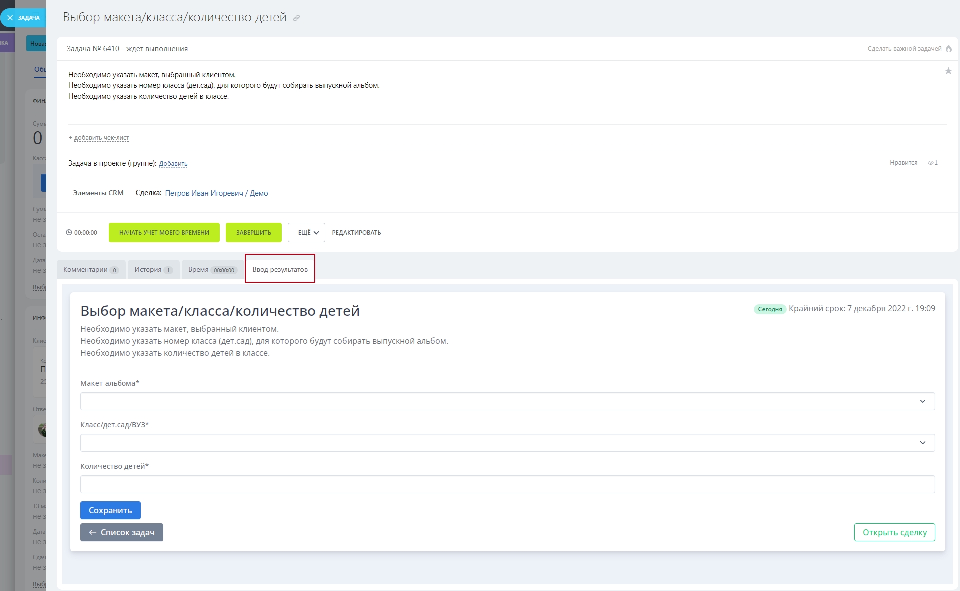Toggle the favorite star icon

tap(948, 71)
